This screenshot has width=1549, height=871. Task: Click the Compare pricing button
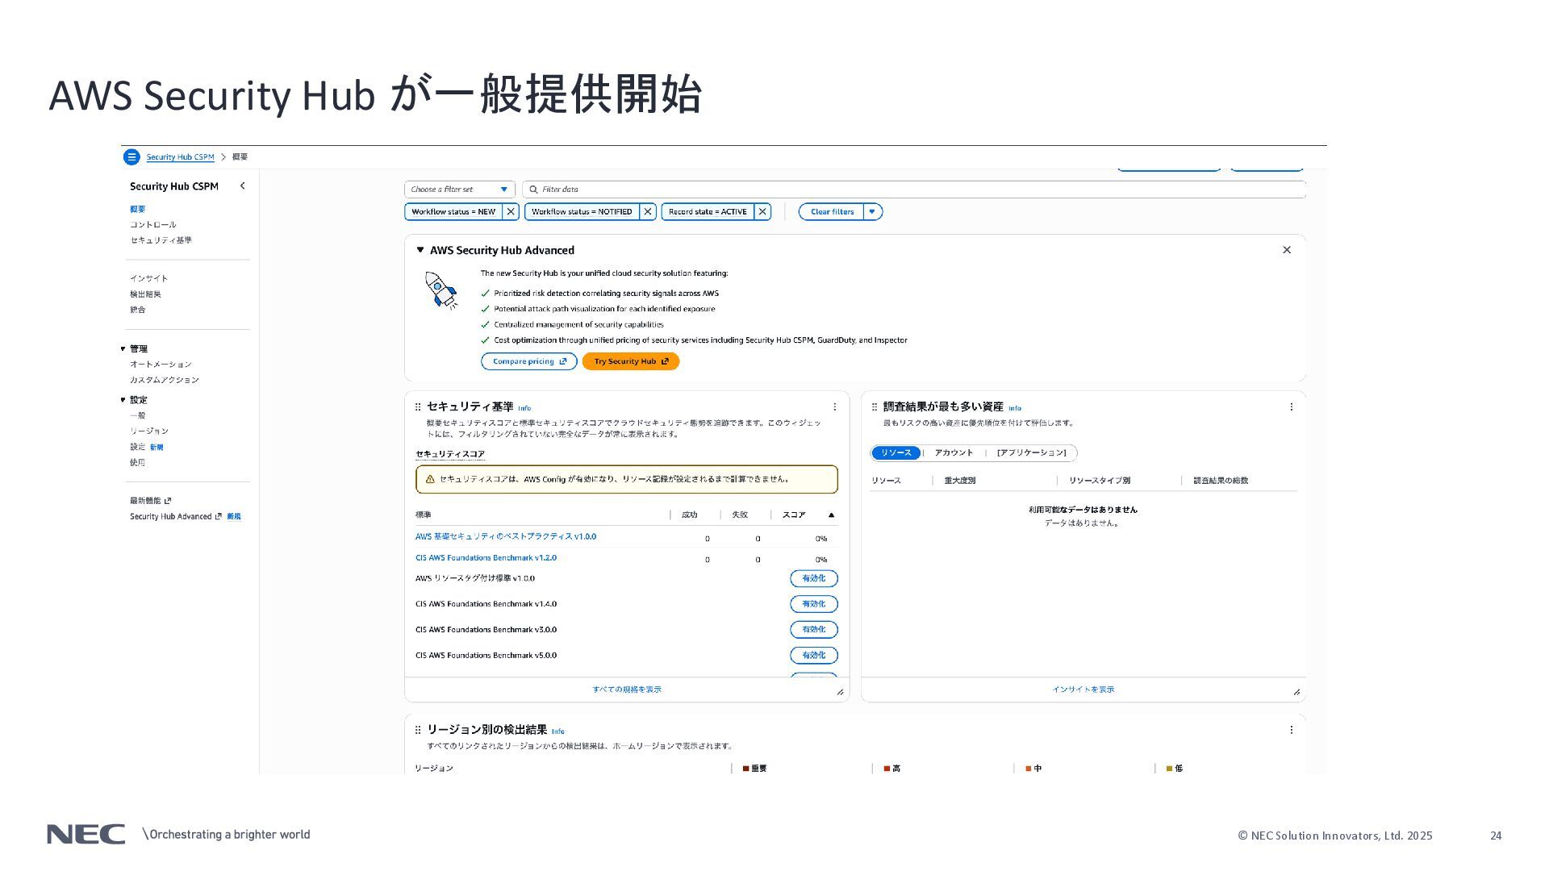click(528, 361)
